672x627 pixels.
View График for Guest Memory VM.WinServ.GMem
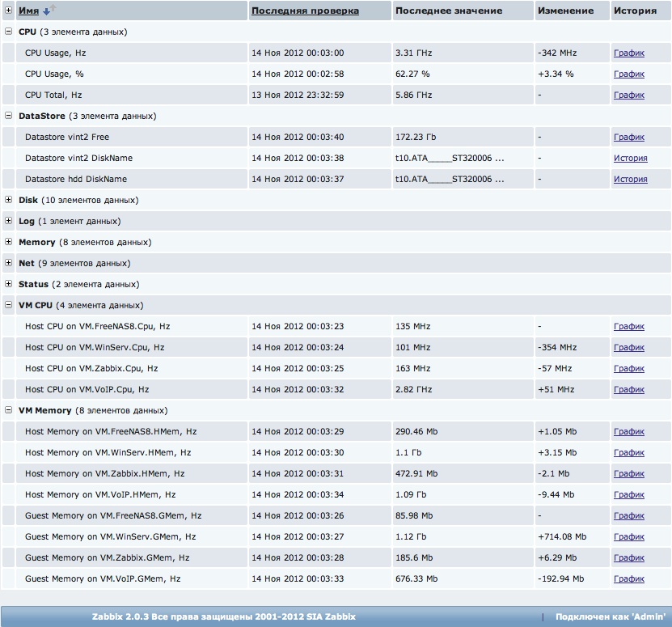628,536
